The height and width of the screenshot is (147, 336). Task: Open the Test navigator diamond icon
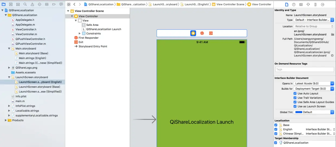pos(40,4)
